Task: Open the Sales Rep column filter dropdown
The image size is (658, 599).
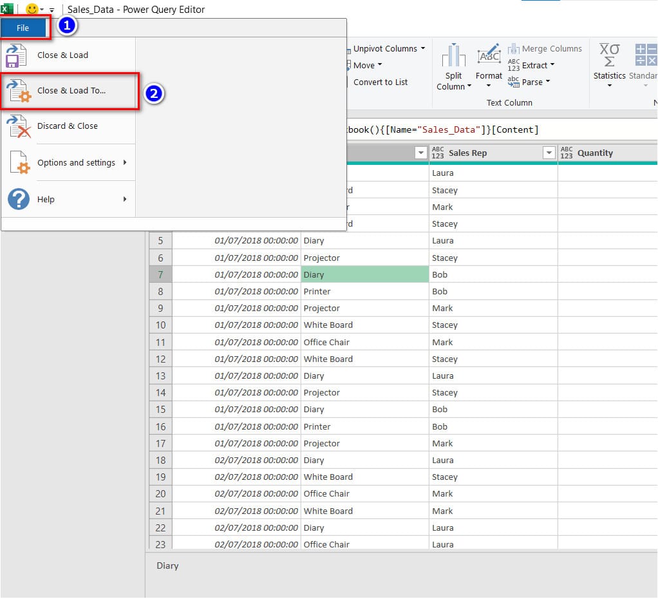Action: coord(549,153)
